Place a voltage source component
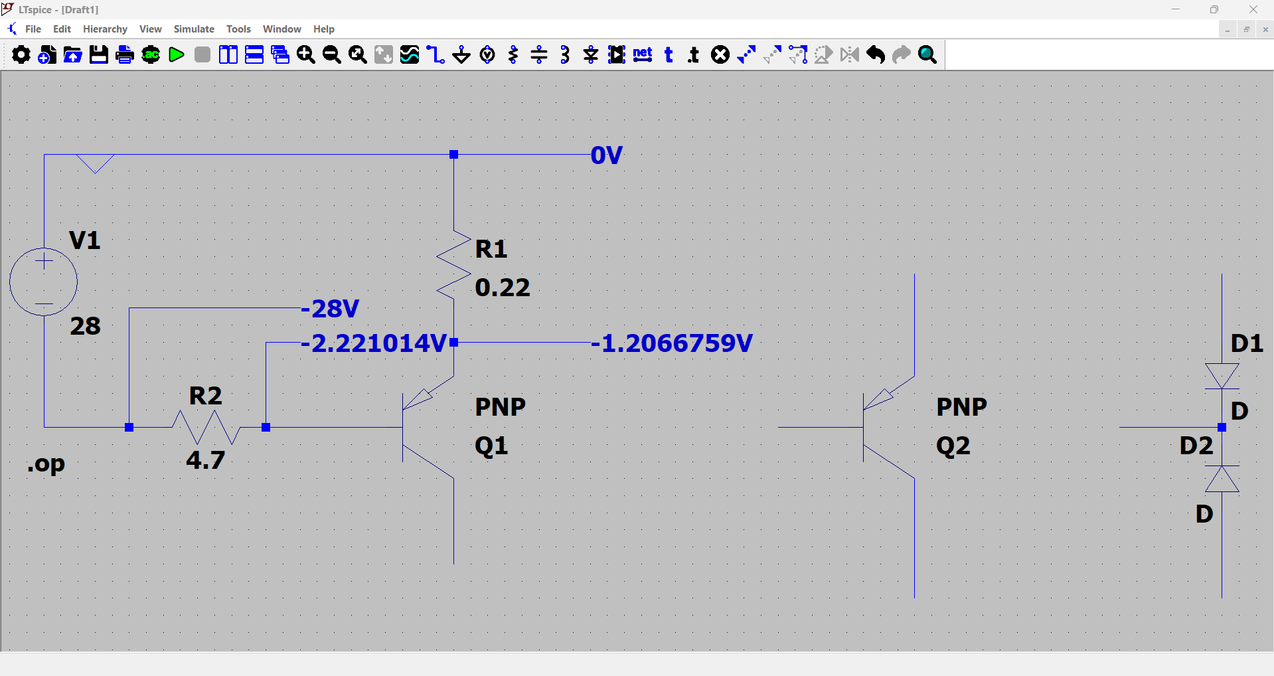 pos(487,54)
